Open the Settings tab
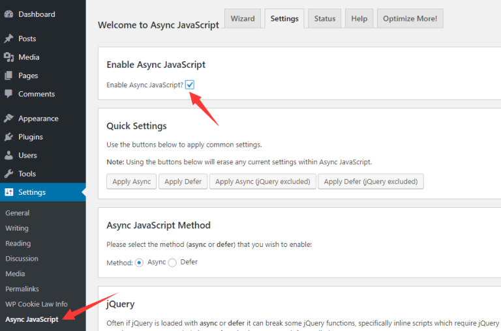This screenshot has width=501, height=331. pos(284,18)
